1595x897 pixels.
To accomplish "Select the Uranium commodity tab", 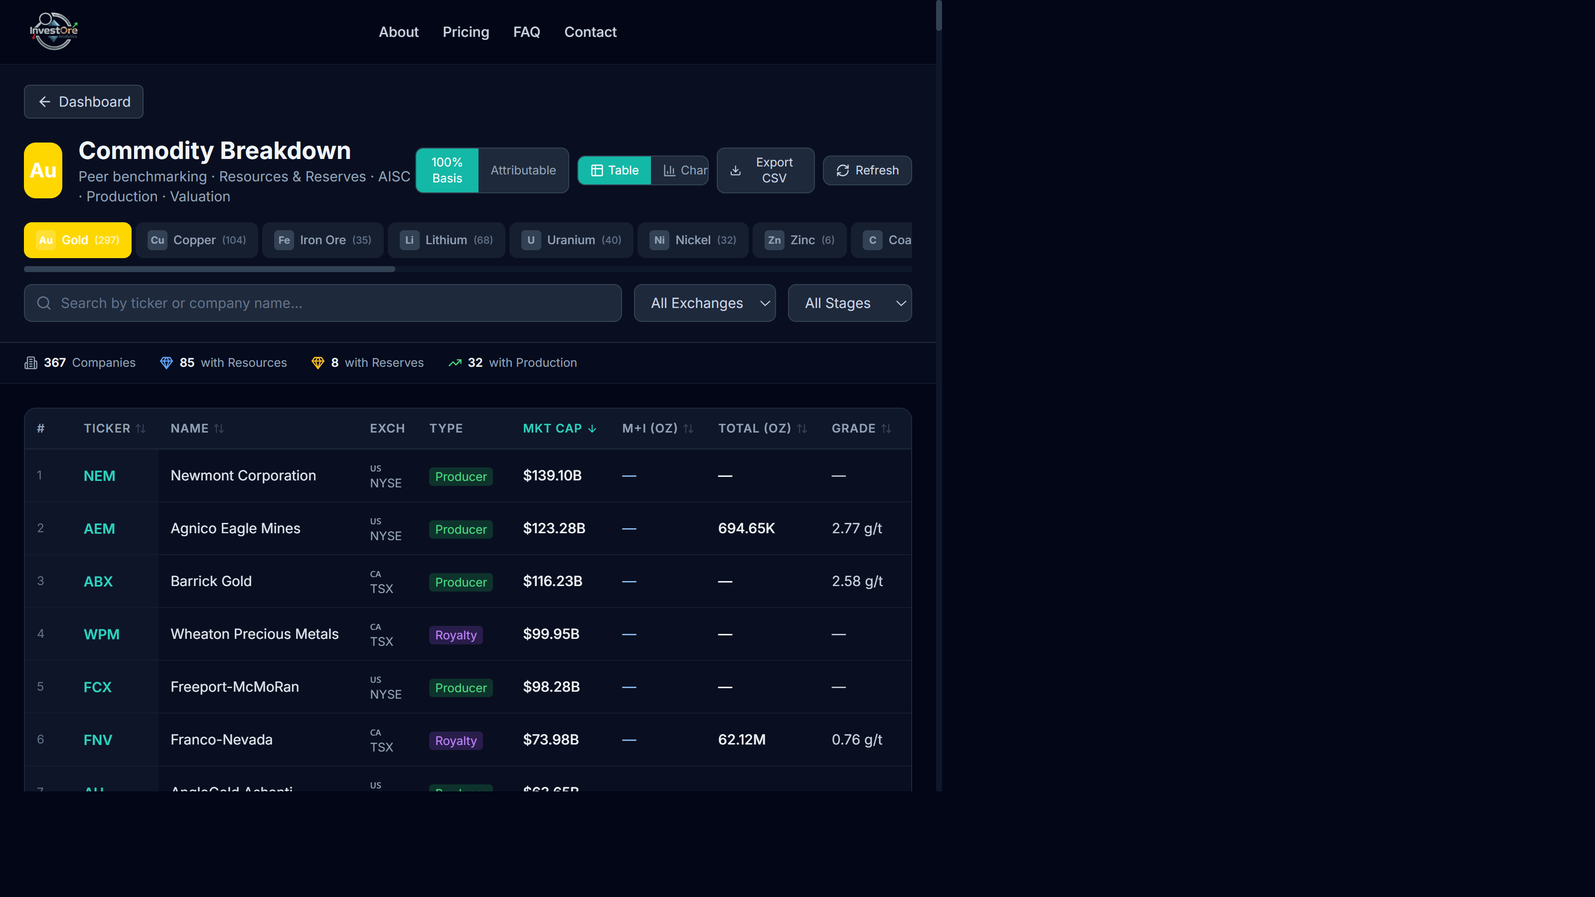I will pos(571,240).
